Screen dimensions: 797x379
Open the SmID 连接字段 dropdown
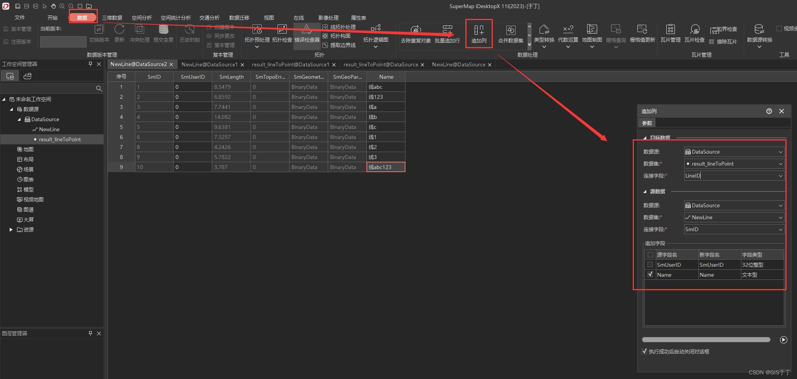734,230
